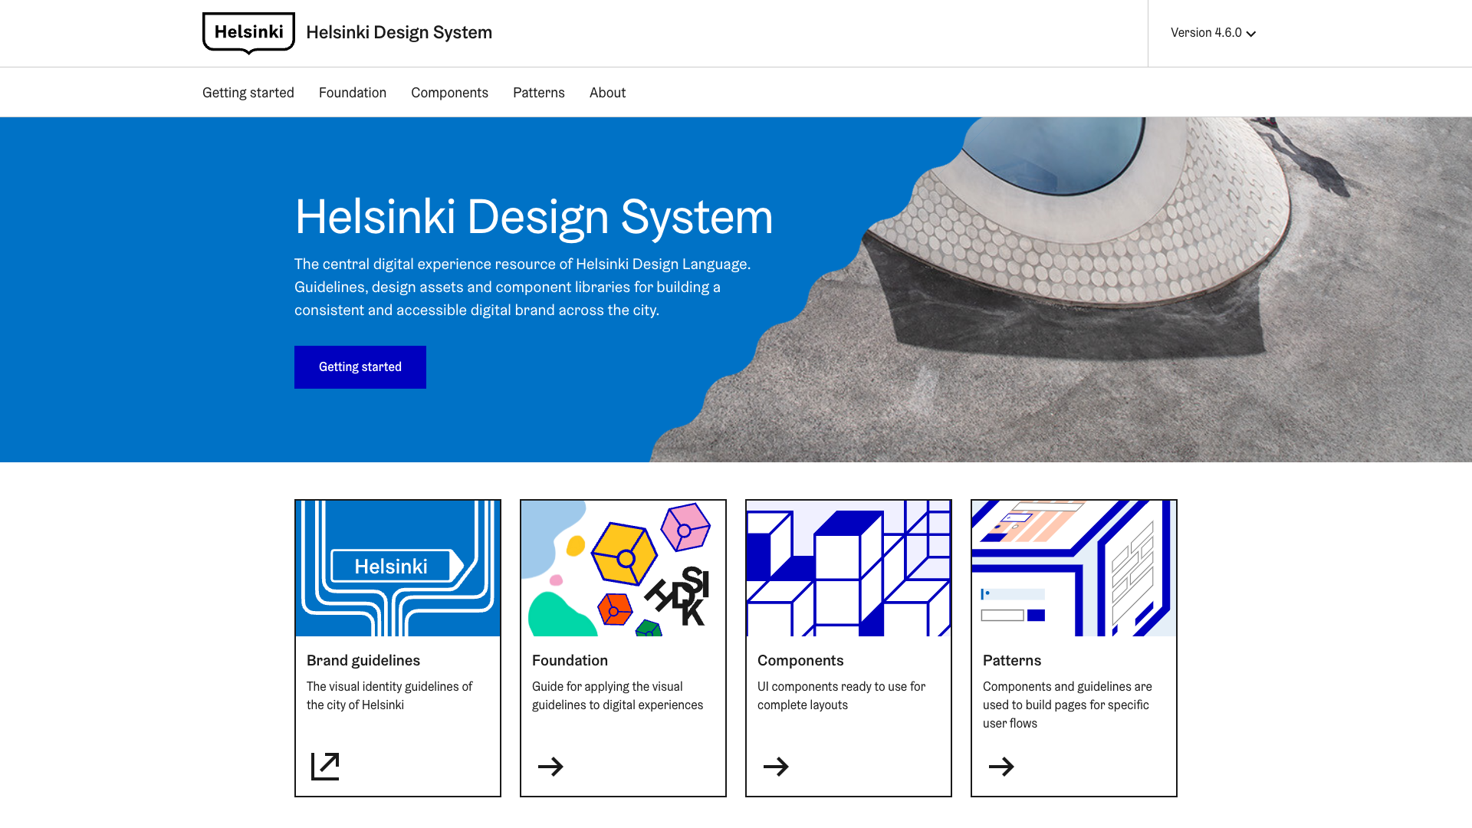The image size is (1472, 828).
Task: Open the Getting started nav item
Action: (248, 93)
